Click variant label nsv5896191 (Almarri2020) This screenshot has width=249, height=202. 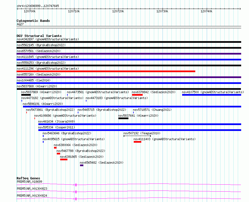click(43, 104)
